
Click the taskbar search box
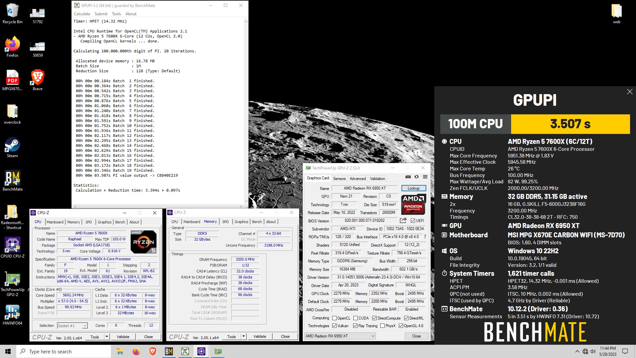pyautogui.click(x=64, y=351)
